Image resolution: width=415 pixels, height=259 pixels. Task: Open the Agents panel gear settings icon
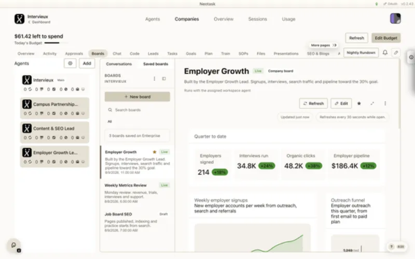[70, 63]
